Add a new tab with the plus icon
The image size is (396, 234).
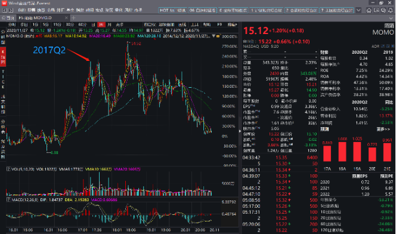(73, 18)
